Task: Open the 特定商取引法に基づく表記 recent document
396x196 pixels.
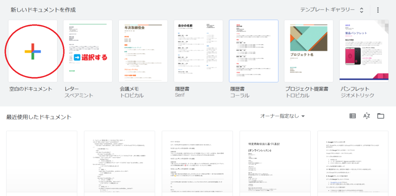Action: tap(275, 163)
